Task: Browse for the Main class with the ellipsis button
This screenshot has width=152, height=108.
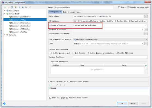Action: click(x=146, y=16)
